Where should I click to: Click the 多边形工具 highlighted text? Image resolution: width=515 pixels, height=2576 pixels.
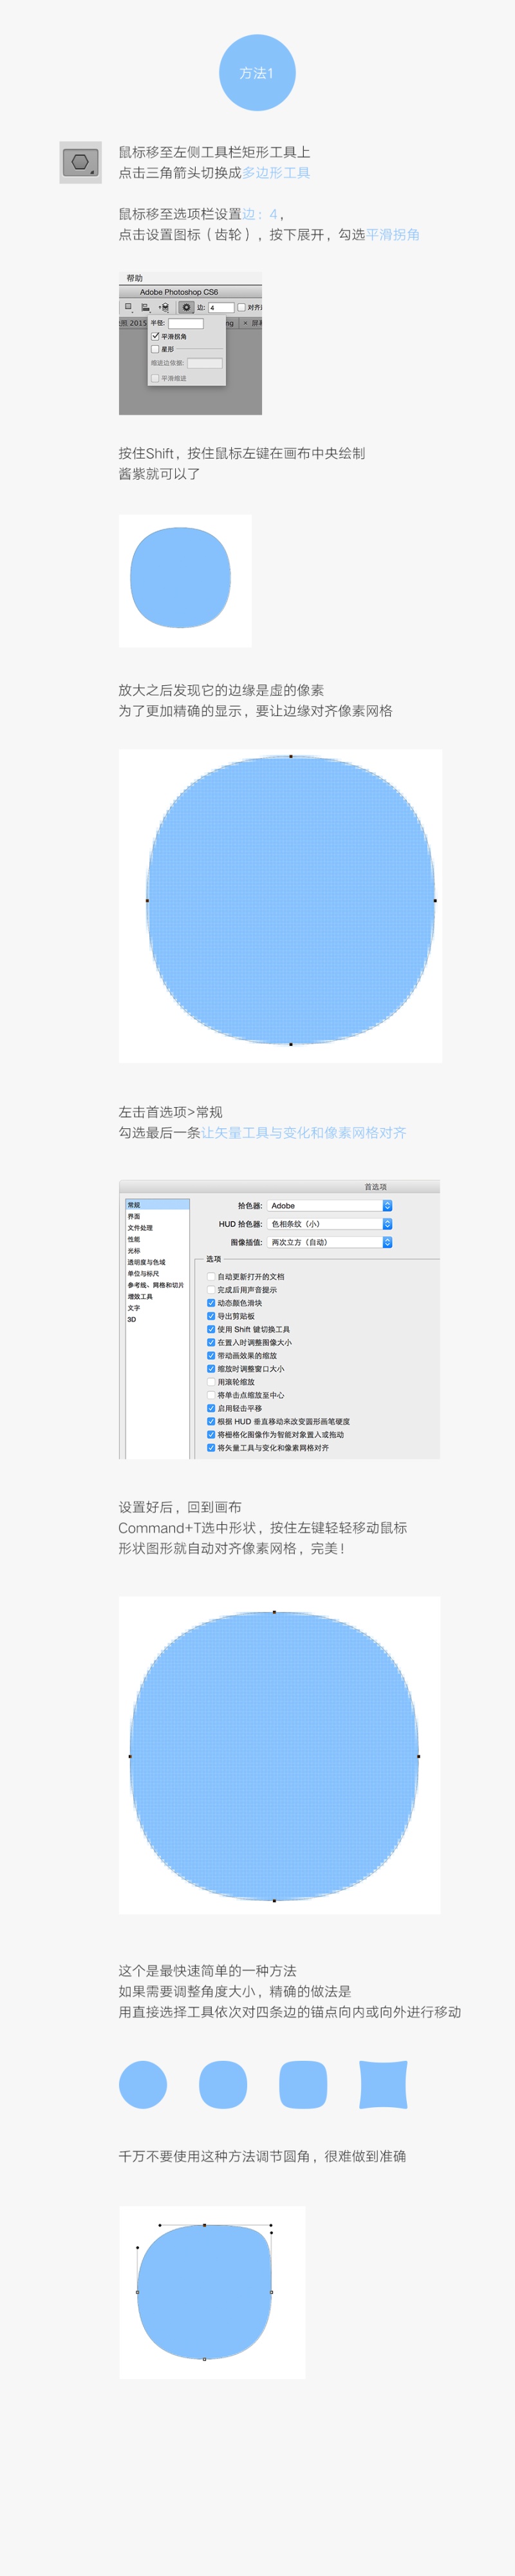(x=276, y=173)
